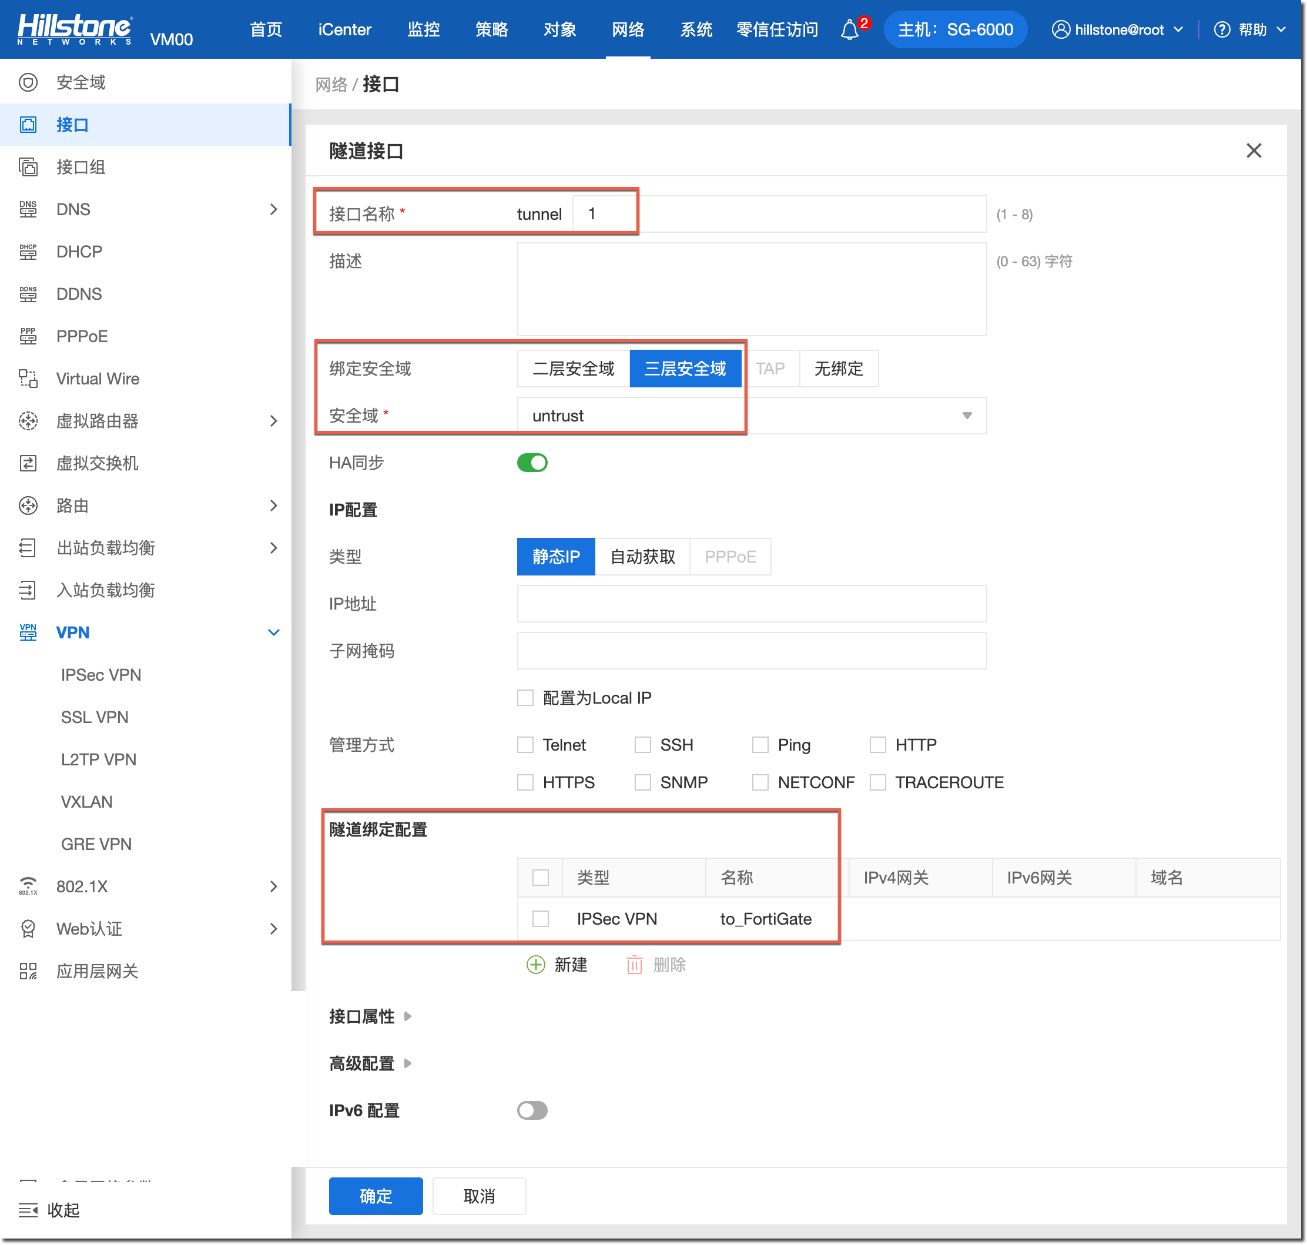Viewport: 1307px width, 1245px height.
Task: Select the 无绑定 zone binding tab
Action: 838,369
